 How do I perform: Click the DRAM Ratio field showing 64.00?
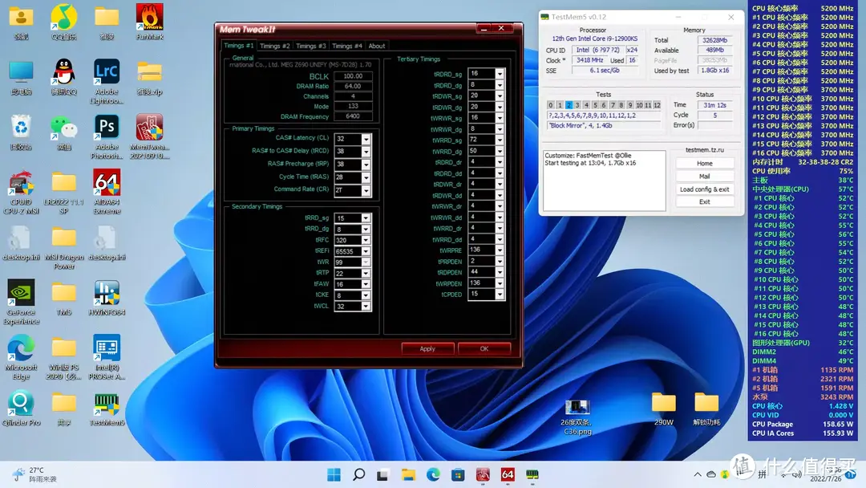pyautogui.click(x=353, y=86)
